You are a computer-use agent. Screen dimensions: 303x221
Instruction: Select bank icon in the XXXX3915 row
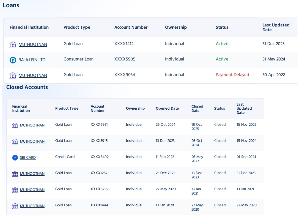click(15, 142)
